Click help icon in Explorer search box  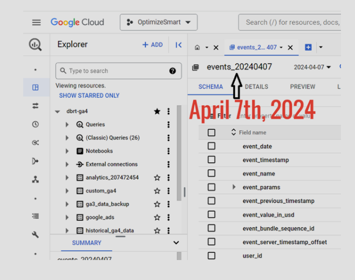click(x=173, y=71)
